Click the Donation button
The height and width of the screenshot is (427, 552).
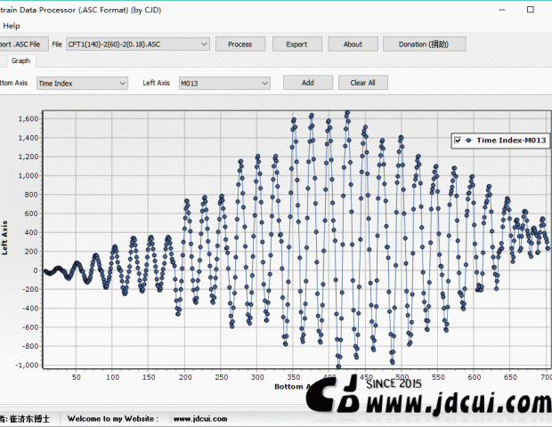(424, 44)
